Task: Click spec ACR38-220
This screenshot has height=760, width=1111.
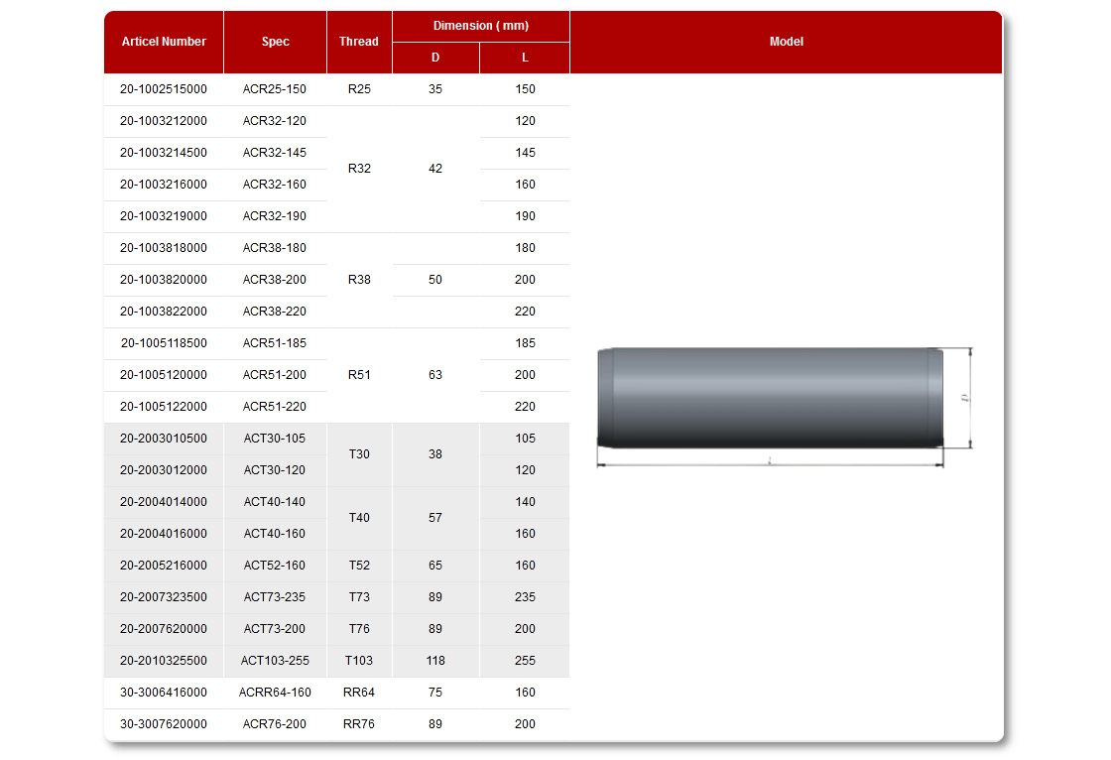Action: pos(275,312)
